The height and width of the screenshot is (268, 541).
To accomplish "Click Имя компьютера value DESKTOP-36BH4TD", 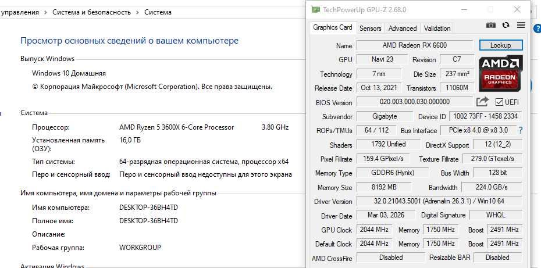I will pyautogui.click(x=149, y=208).
